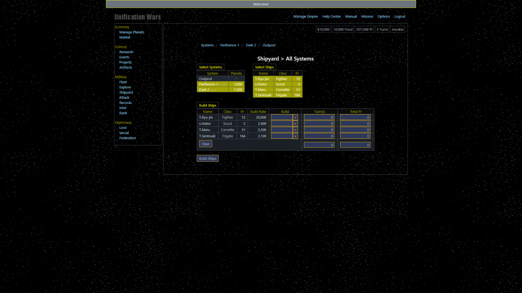Clear the s.Viator build amount using its x icon
Screen dimensions: 522x293
point(295,124)
